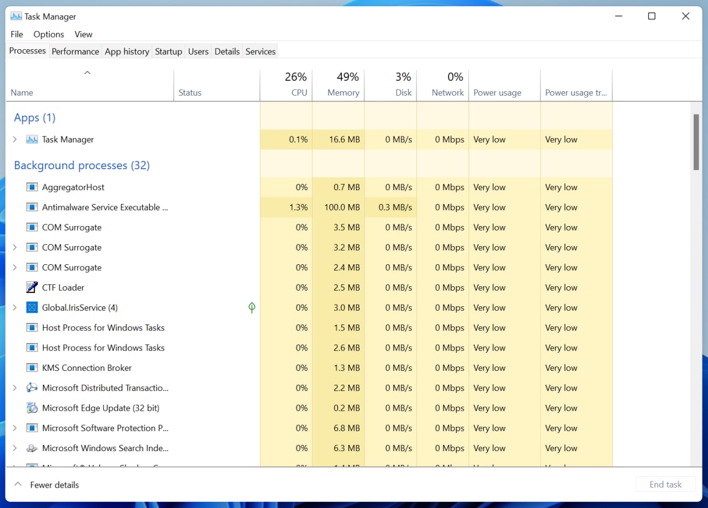Viewport: 708px width, 508px height.
Task: Click the CTF Loader pen icon
Action: click(32, 287)
